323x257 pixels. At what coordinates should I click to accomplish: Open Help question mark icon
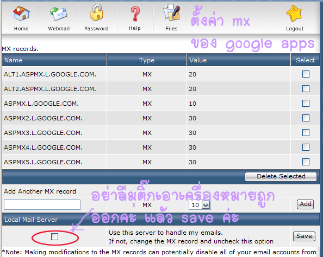pyautogui.click(x=135, y=14)
